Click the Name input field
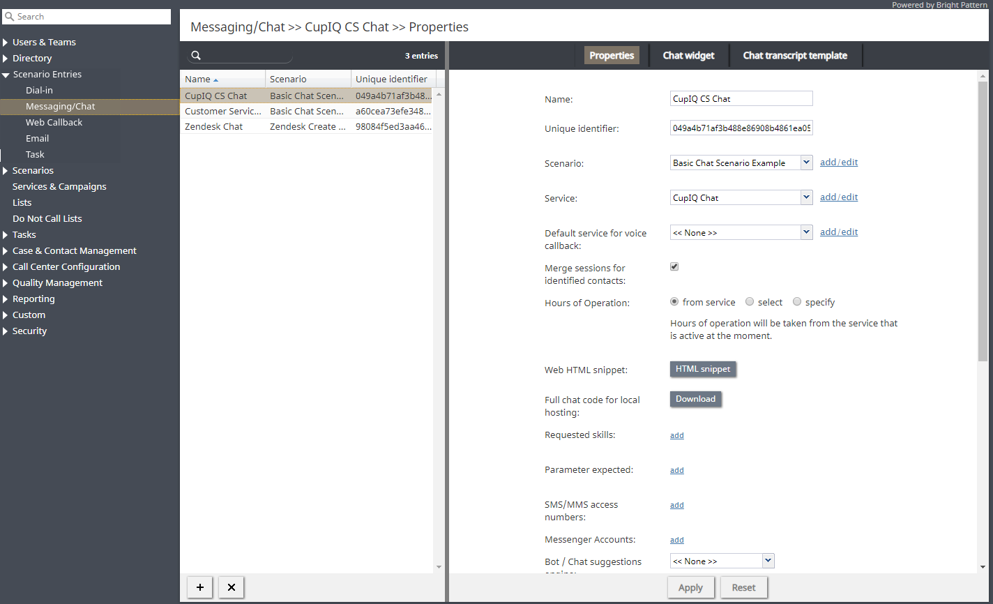The image size is (993, 604). pyautogui.click(x=741, y=99)
